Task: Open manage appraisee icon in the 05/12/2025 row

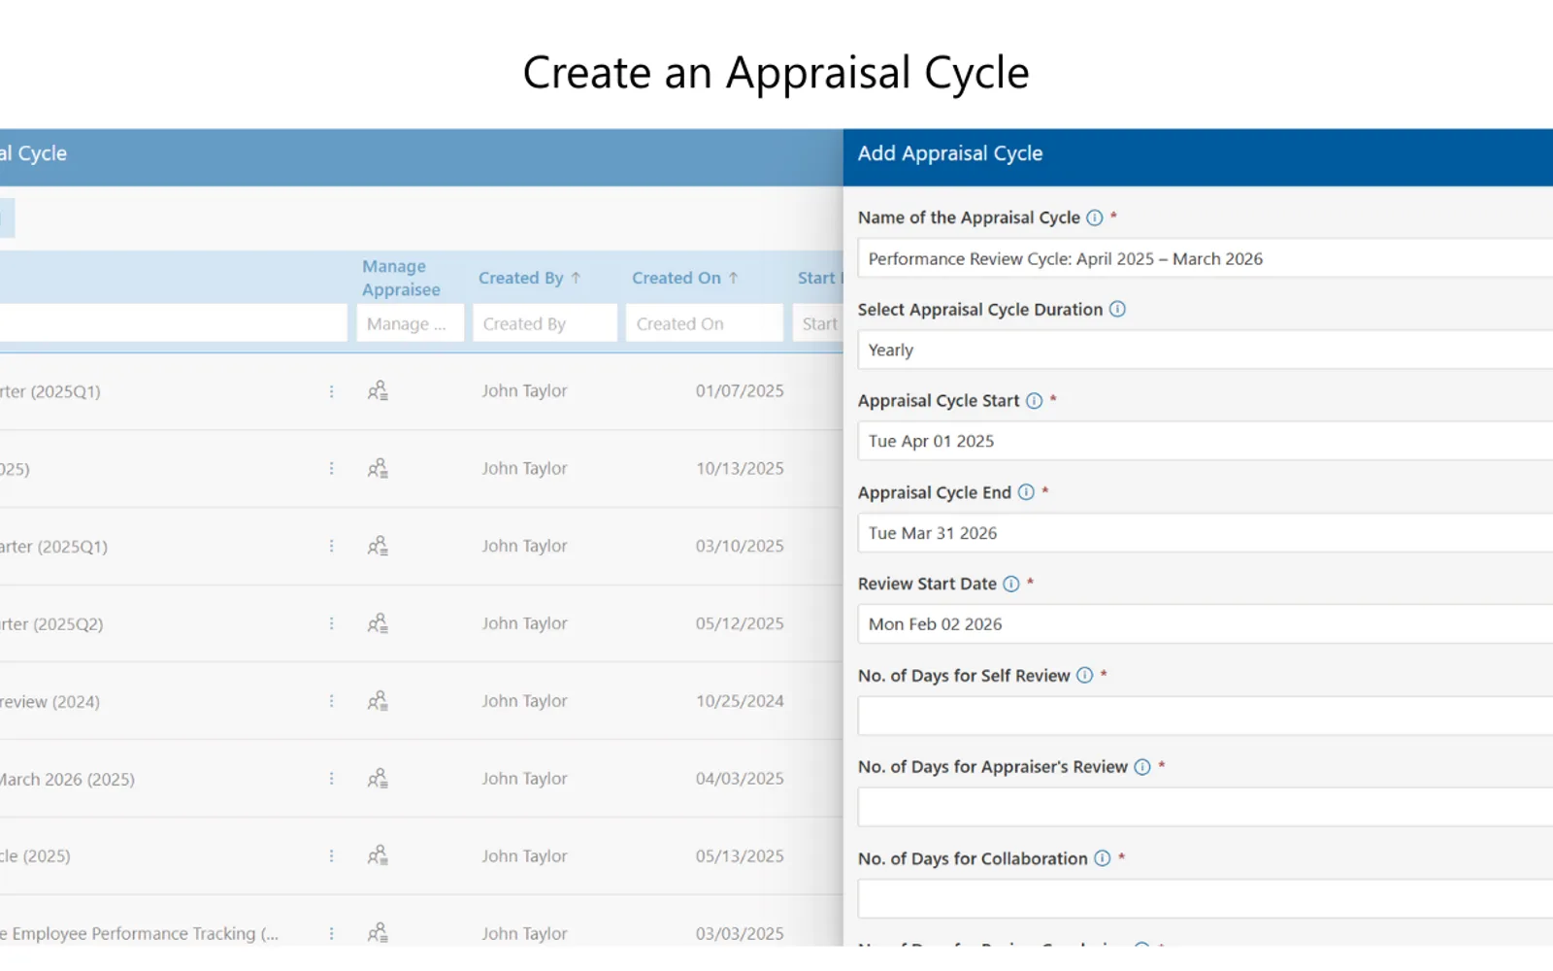Action: point(378,623)
